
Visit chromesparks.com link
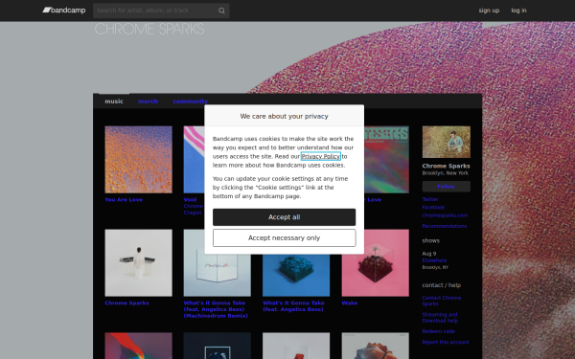[445, 215]
